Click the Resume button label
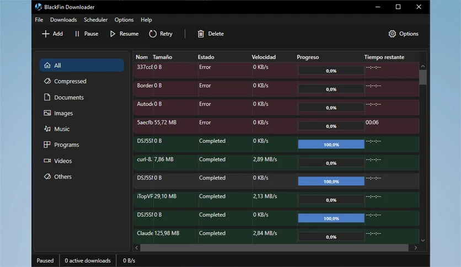Screen dimensions: 461x267 click(129, 34)
